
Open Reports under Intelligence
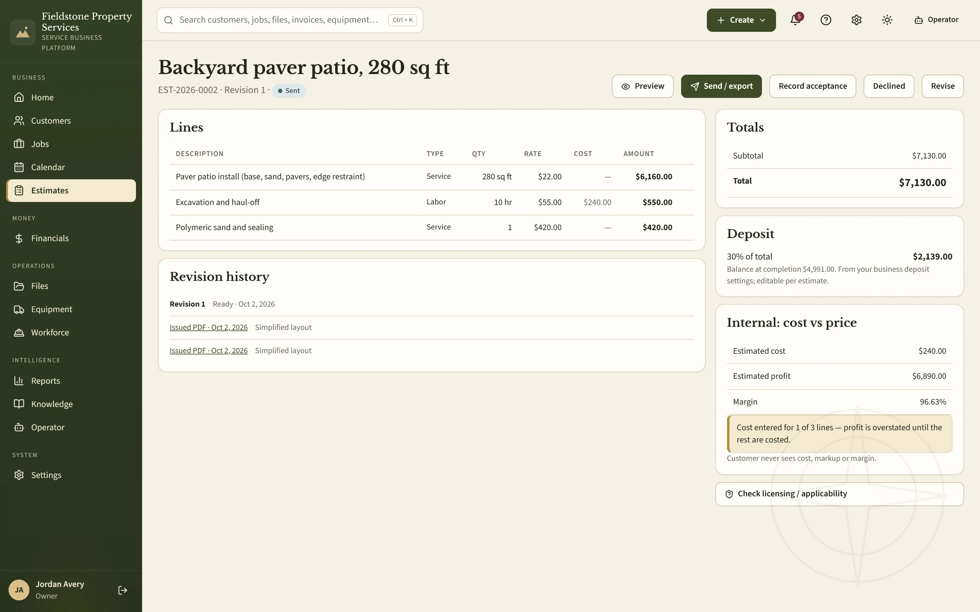pos(71,381)
